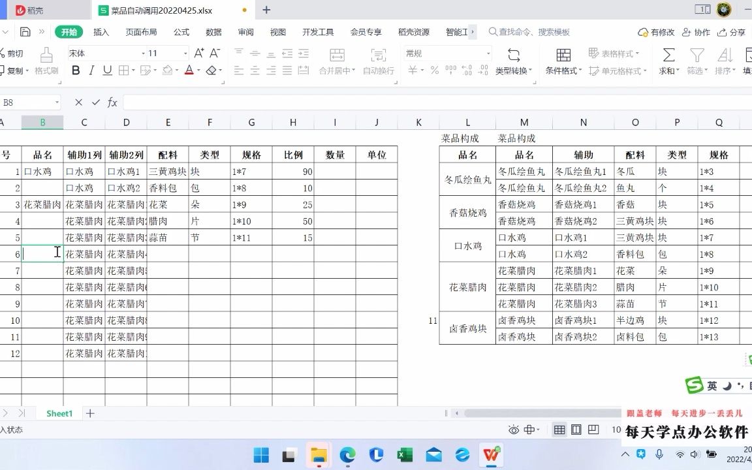Toggle italic formatting

coord(90,70)
